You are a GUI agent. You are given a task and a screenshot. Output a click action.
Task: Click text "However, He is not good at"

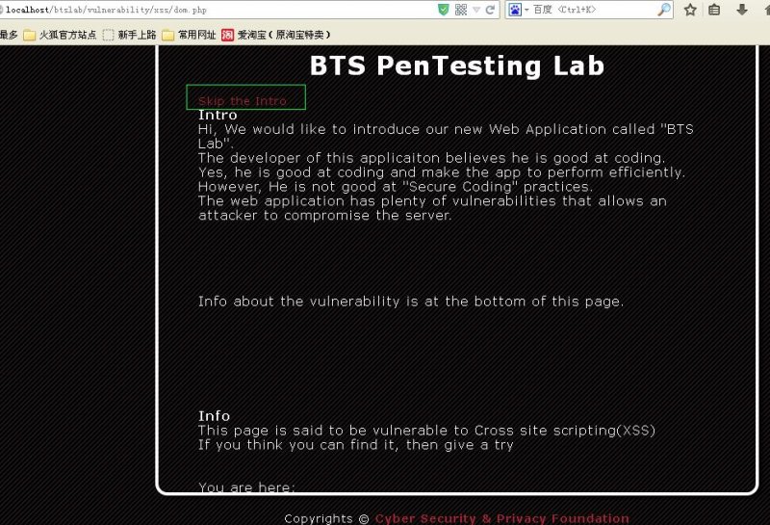click(x=297, y=187)
